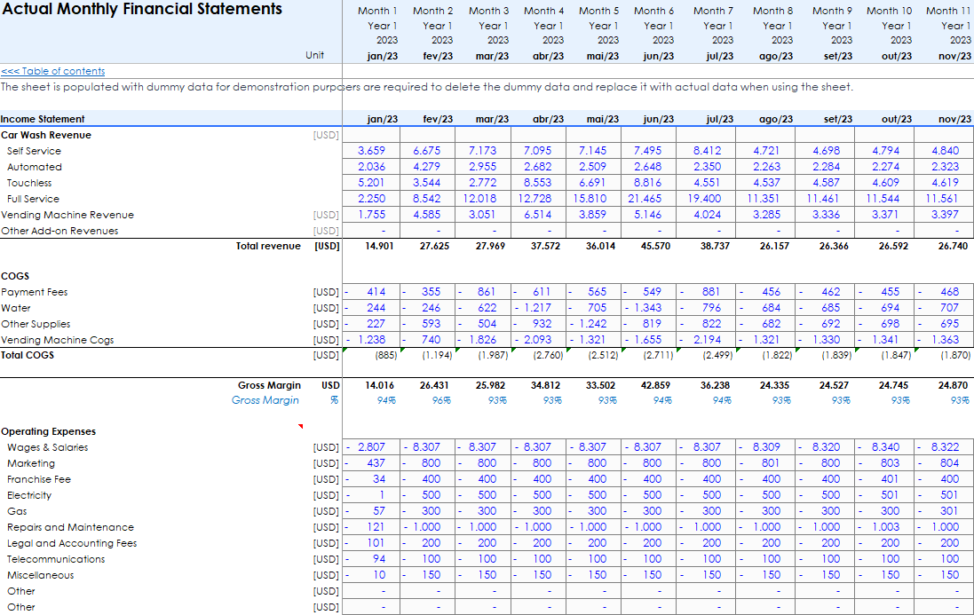Click red comment marker near Operating Expenses
This screenshot has width=974, height=615.
300,427
